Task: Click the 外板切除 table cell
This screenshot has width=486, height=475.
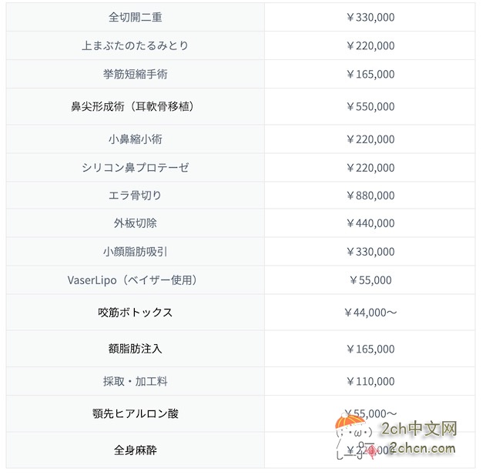Action: (135, 223)
